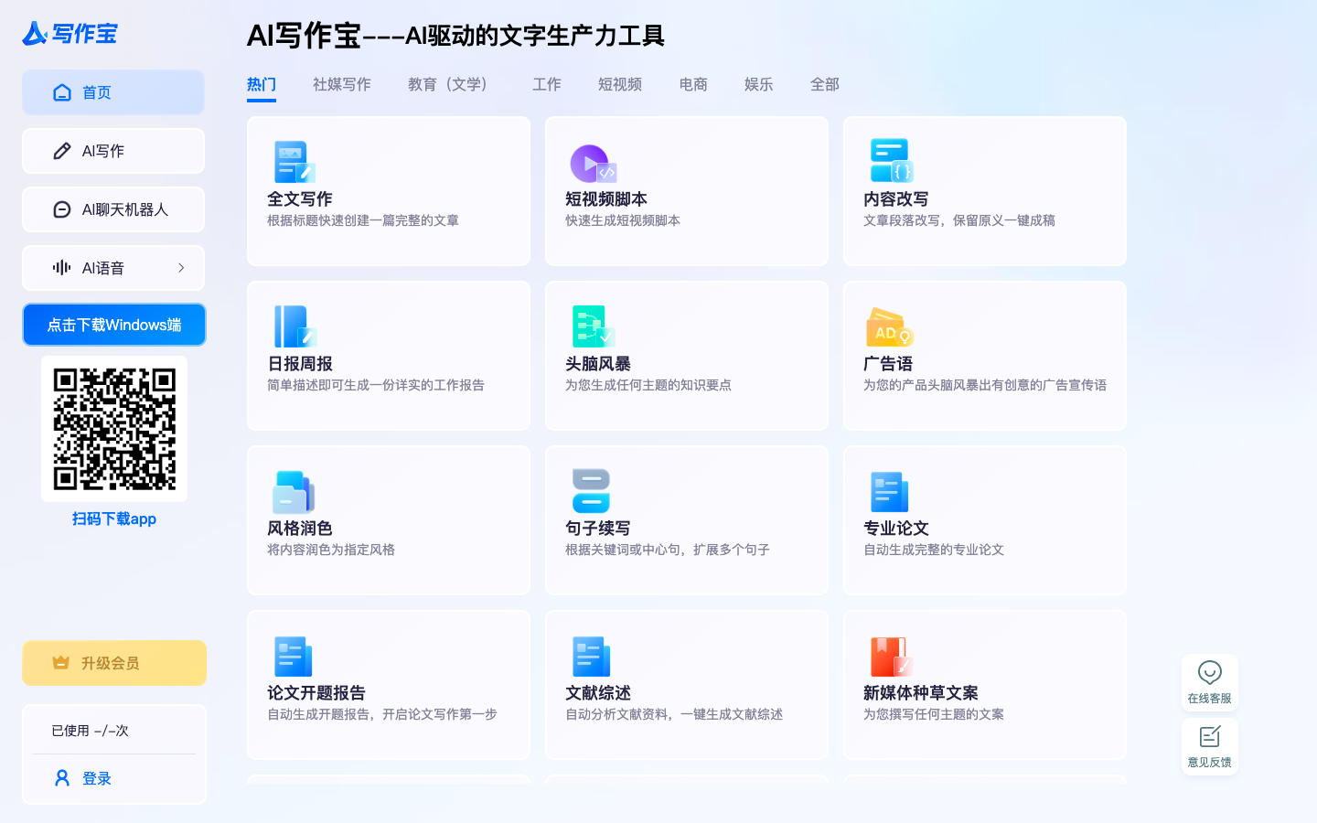Click the 全文写作 document icon
The height and width of the screenshot is (823, 1317).
point(294,163)
